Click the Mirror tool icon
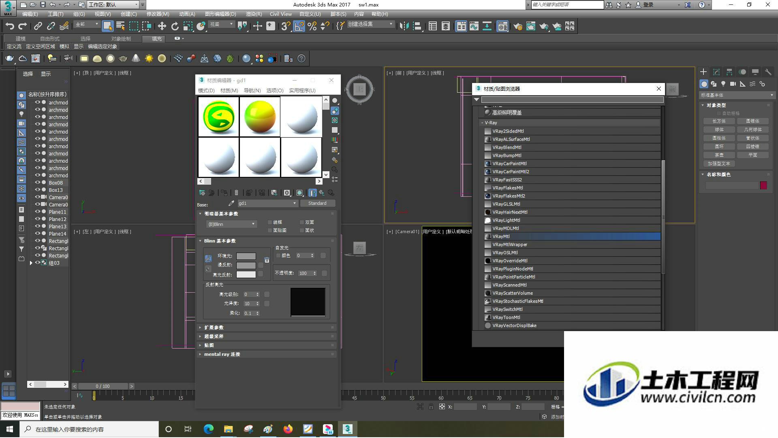 [x=404, y=26]
